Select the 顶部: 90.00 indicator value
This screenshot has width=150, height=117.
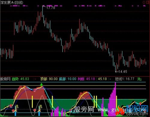(49, 79)
